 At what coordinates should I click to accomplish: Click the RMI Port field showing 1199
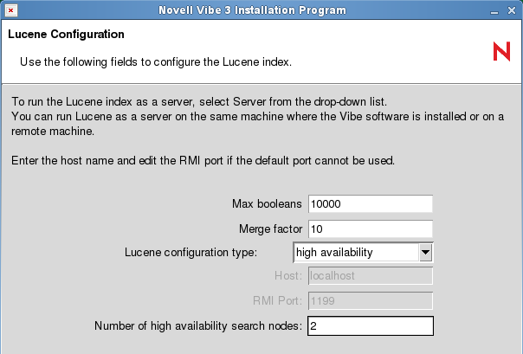(x=370, y=301)
